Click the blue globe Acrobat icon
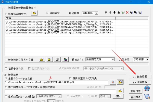Screen dimensions: 153x102 147,88
